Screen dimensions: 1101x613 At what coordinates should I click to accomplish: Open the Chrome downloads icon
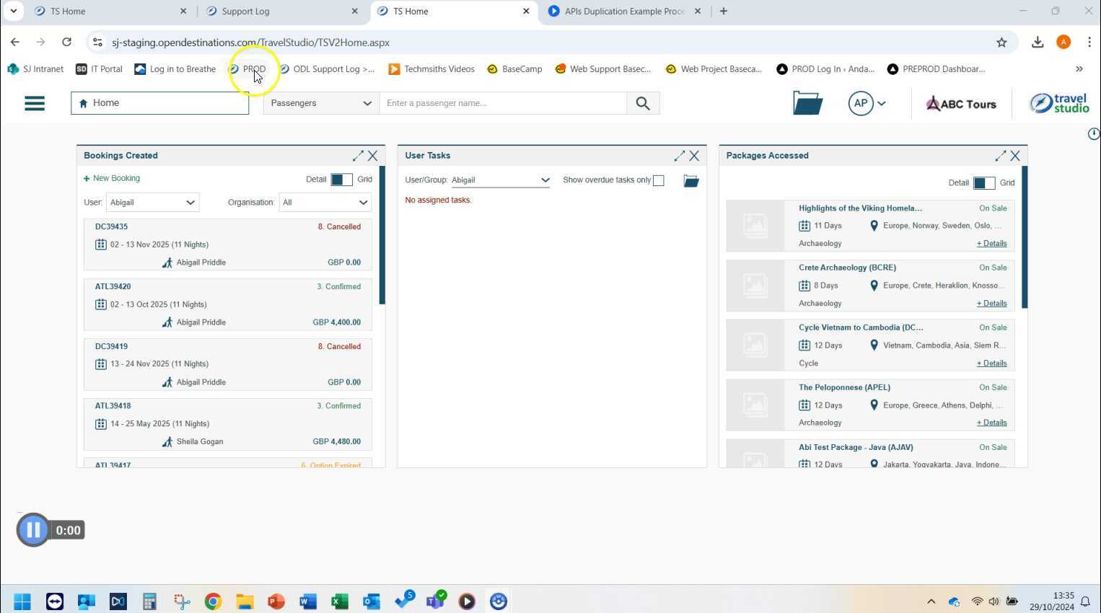point(1038,43)
